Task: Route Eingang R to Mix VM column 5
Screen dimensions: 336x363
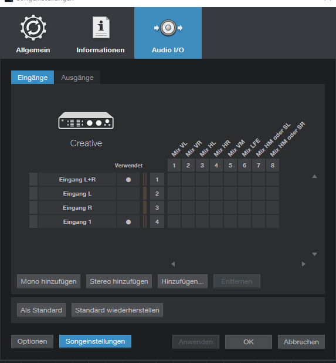Action: pyautogui.click(x=230, y=208)
